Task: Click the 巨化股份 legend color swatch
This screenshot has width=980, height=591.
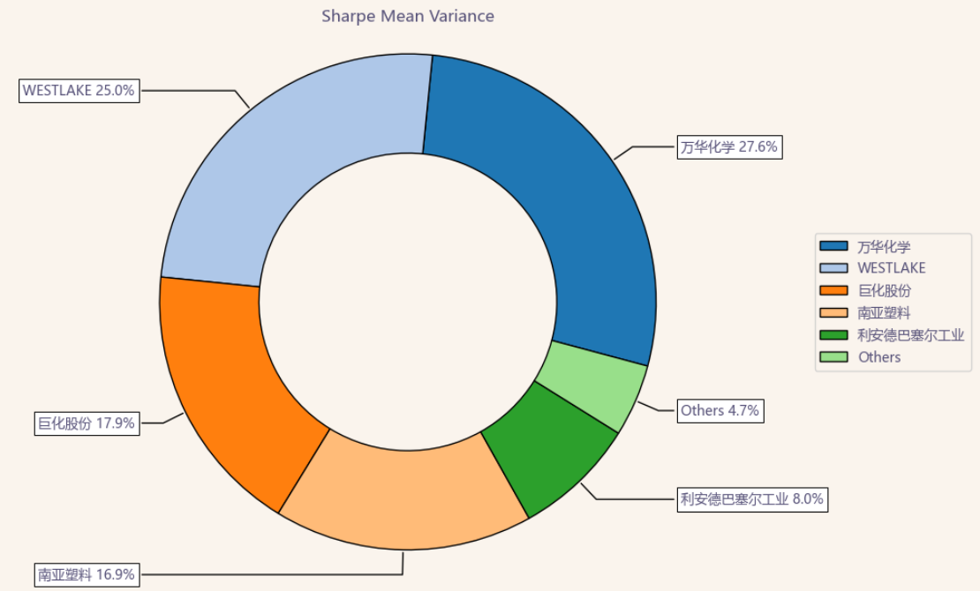Action: pyautogui.click(x=833, y=290)
